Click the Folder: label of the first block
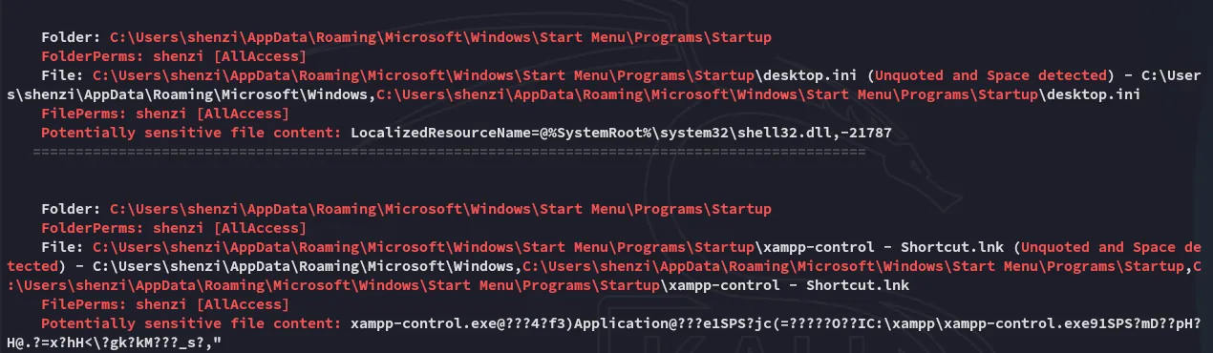 [72, 37]
